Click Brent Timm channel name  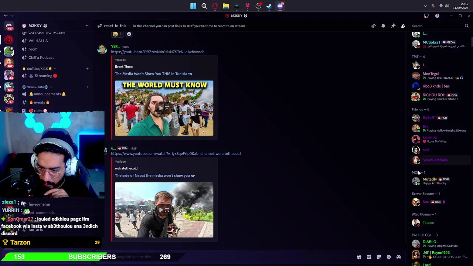tap(123, 66)
